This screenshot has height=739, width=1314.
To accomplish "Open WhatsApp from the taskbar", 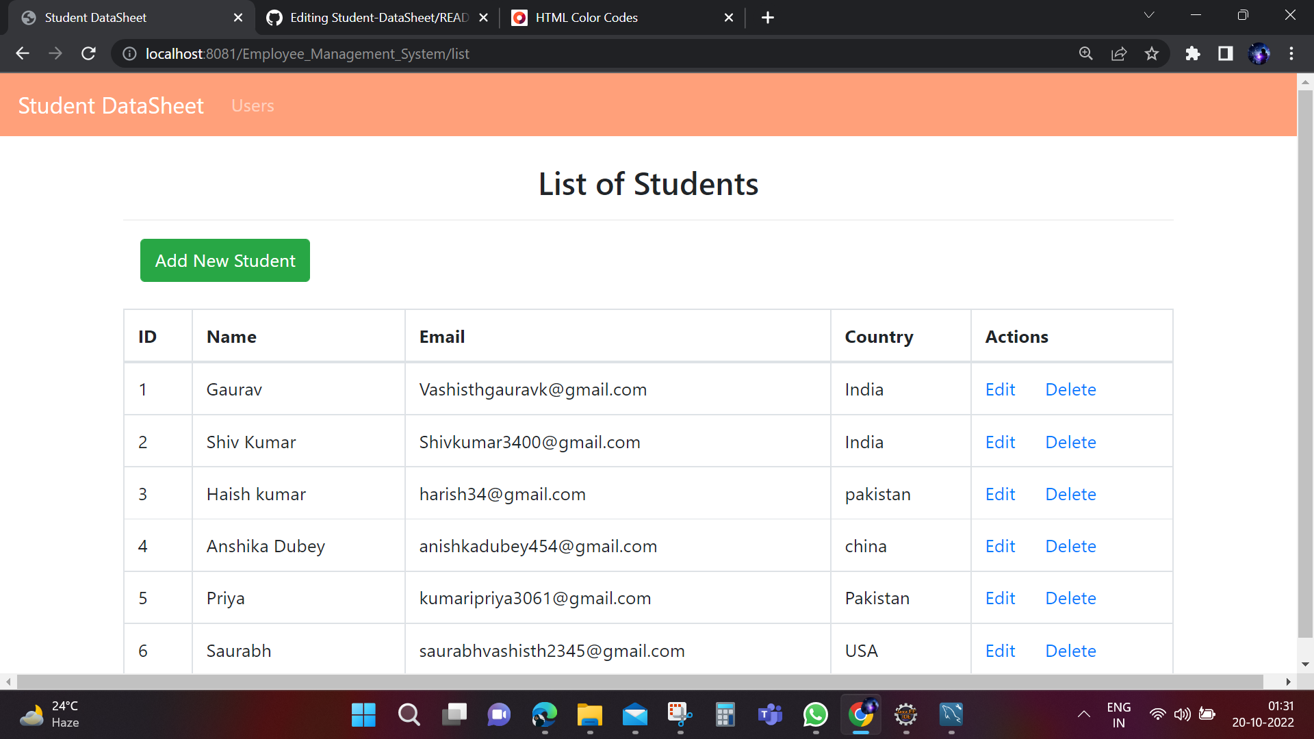I will [x=815, y=715].
